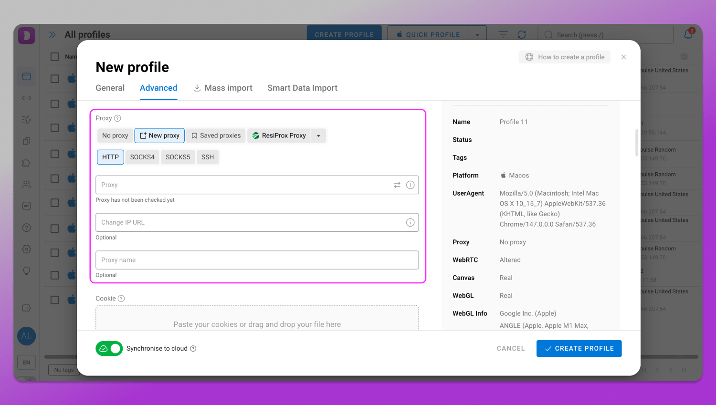Open the extensions puzzle icon in sidebar
The height and width of the screenshot is (405, 716).
(27, 163)
